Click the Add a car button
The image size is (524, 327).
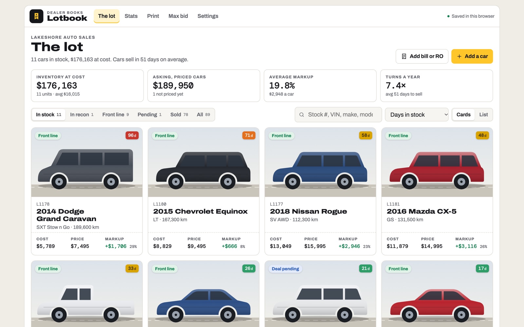tap(472, 56)
